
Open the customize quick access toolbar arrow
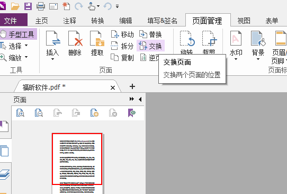(118, 6)
